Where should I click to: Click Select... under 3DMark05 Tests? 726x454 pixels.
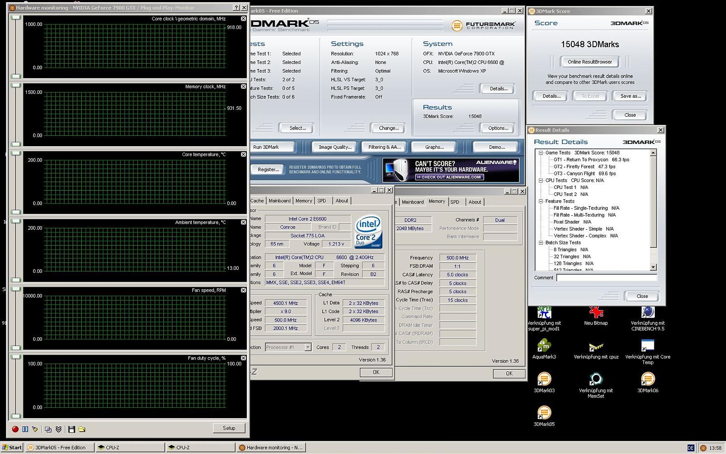click(297, 128)
